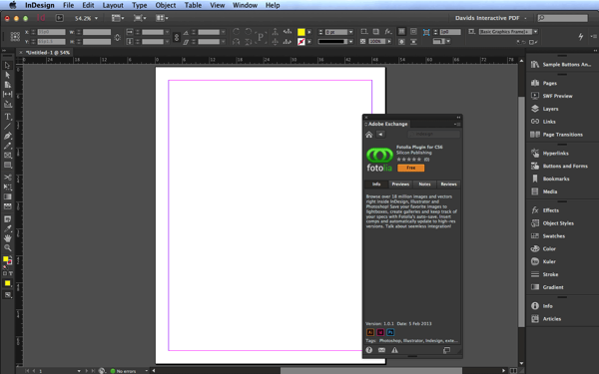Click the yellow fill swatch in control bar
599x374 pixels.
tap(301, 32)
